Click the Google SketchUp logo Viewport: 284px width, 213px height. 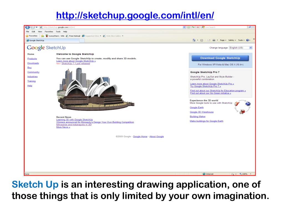46,48
